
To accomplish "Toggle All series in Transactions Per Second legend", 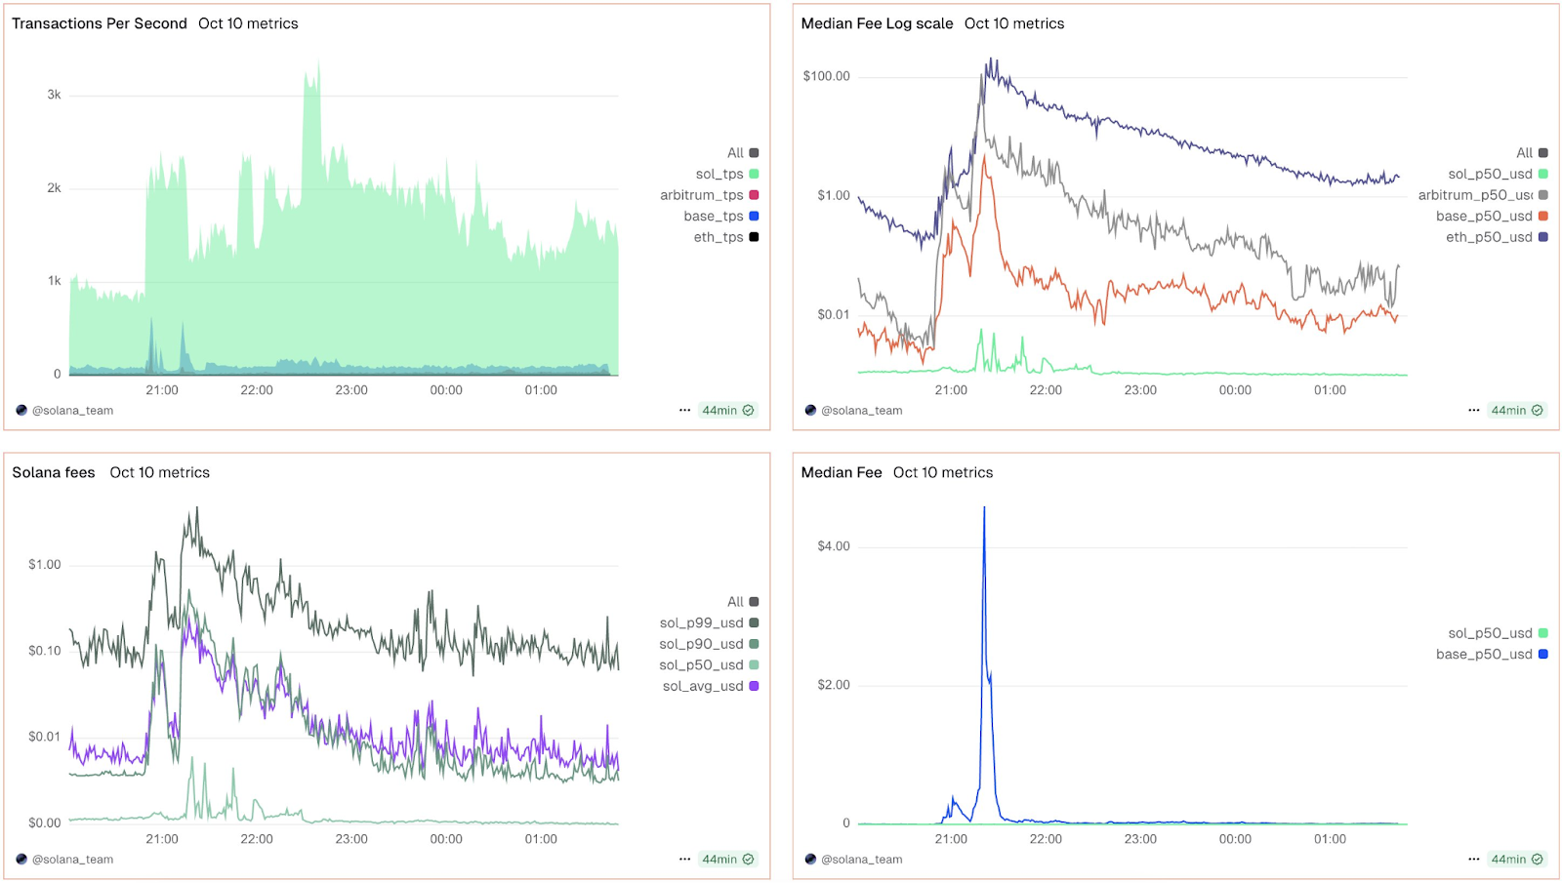I will click(x=742, y=153).
